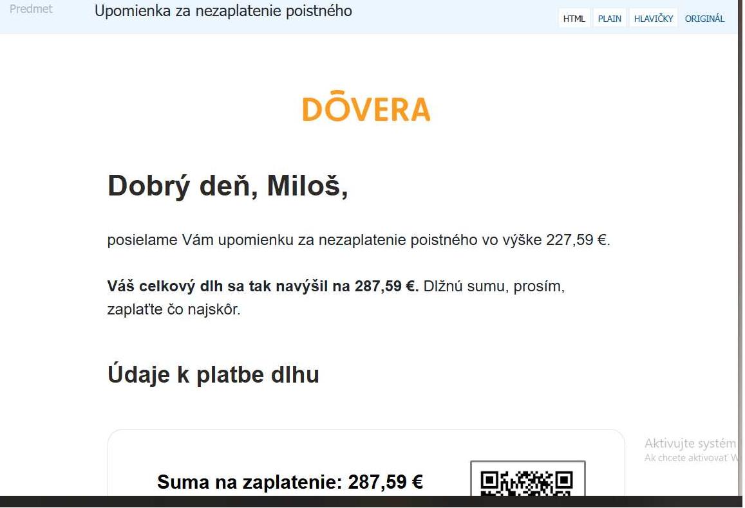
Task: Click the sentence starting posielame Vám upomienku
Action: 359,240
